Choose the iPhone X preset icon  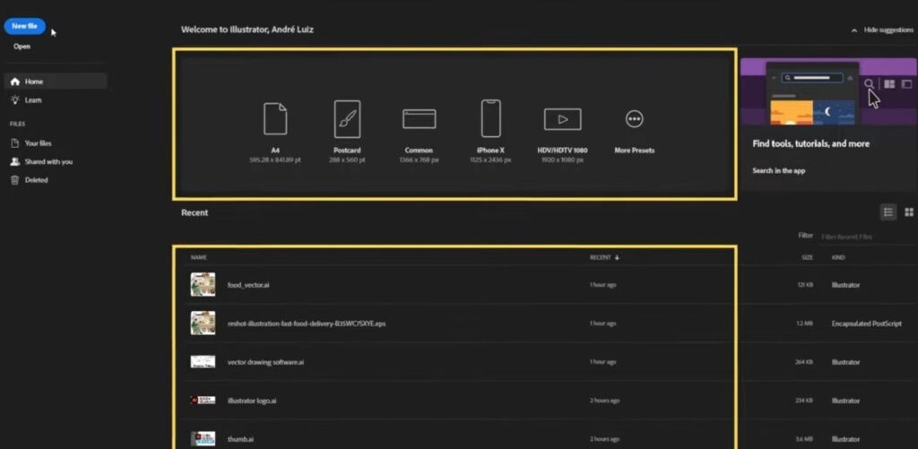click(490, 118)
